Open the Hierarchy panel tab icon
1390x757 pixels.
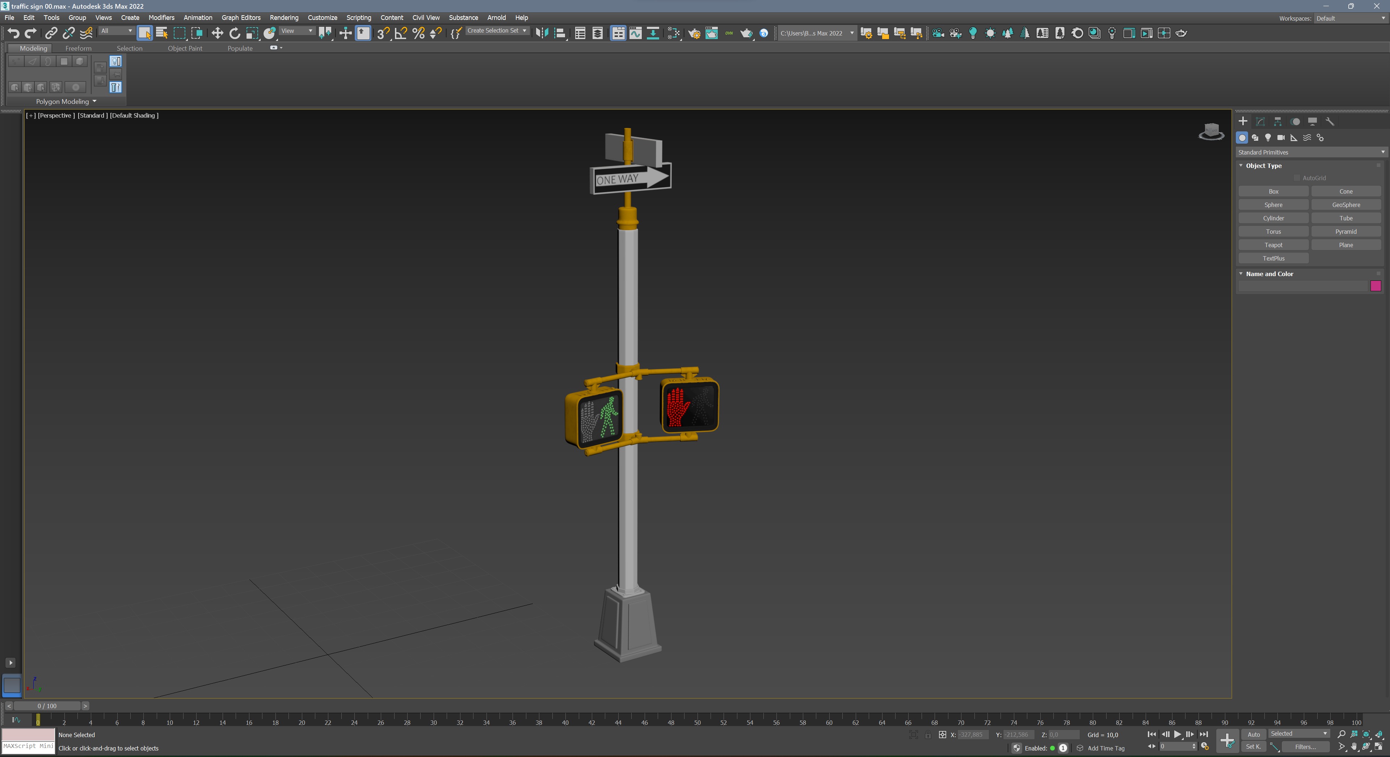1278,121
